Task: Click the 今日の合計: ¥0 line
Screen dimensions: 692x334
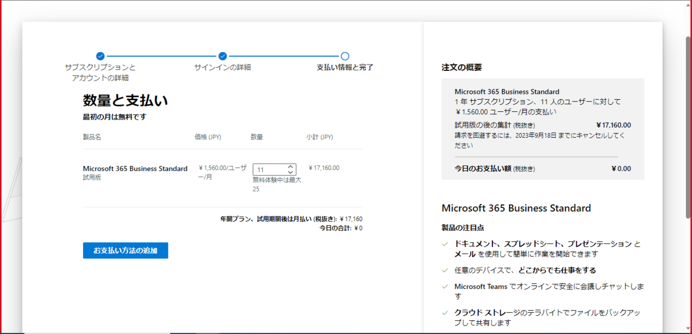Action: 341,228
